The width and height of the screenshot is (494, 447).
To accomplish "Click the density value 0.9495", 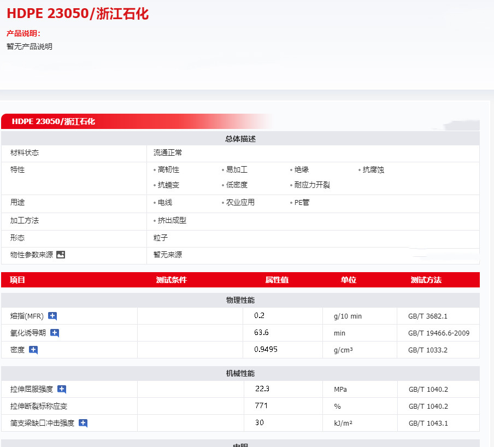I will click(x=266, y=350).
